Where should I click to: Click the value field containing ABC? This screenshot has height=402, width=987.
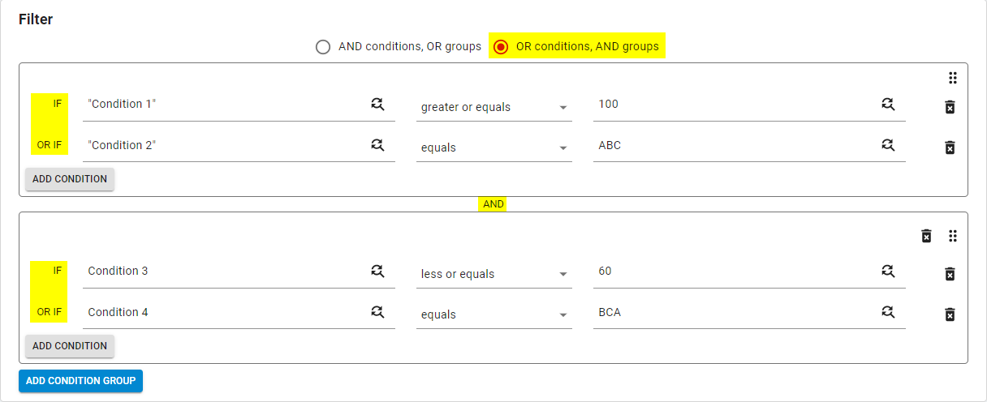(749, 147)
